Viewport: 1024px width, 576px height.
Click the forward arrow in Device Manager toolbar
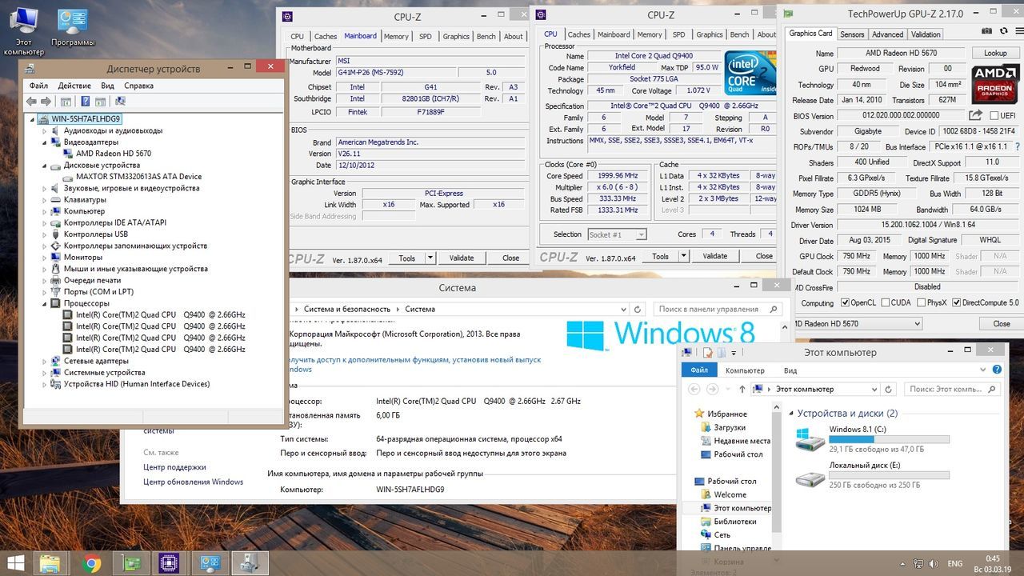coord(46,102)
